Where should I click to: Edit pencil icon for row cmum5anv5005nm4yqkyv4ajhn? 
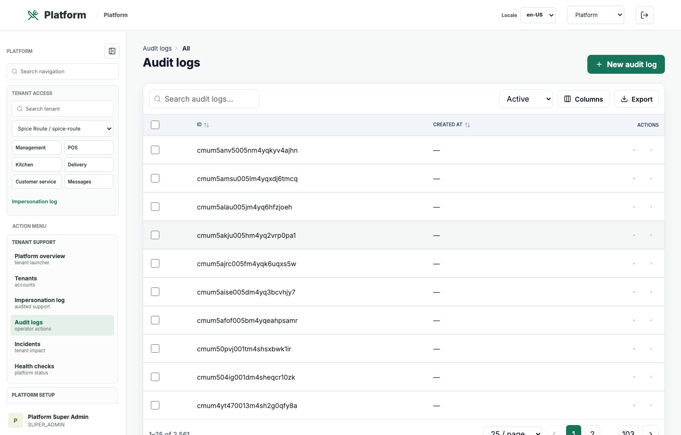click(651, 150)
